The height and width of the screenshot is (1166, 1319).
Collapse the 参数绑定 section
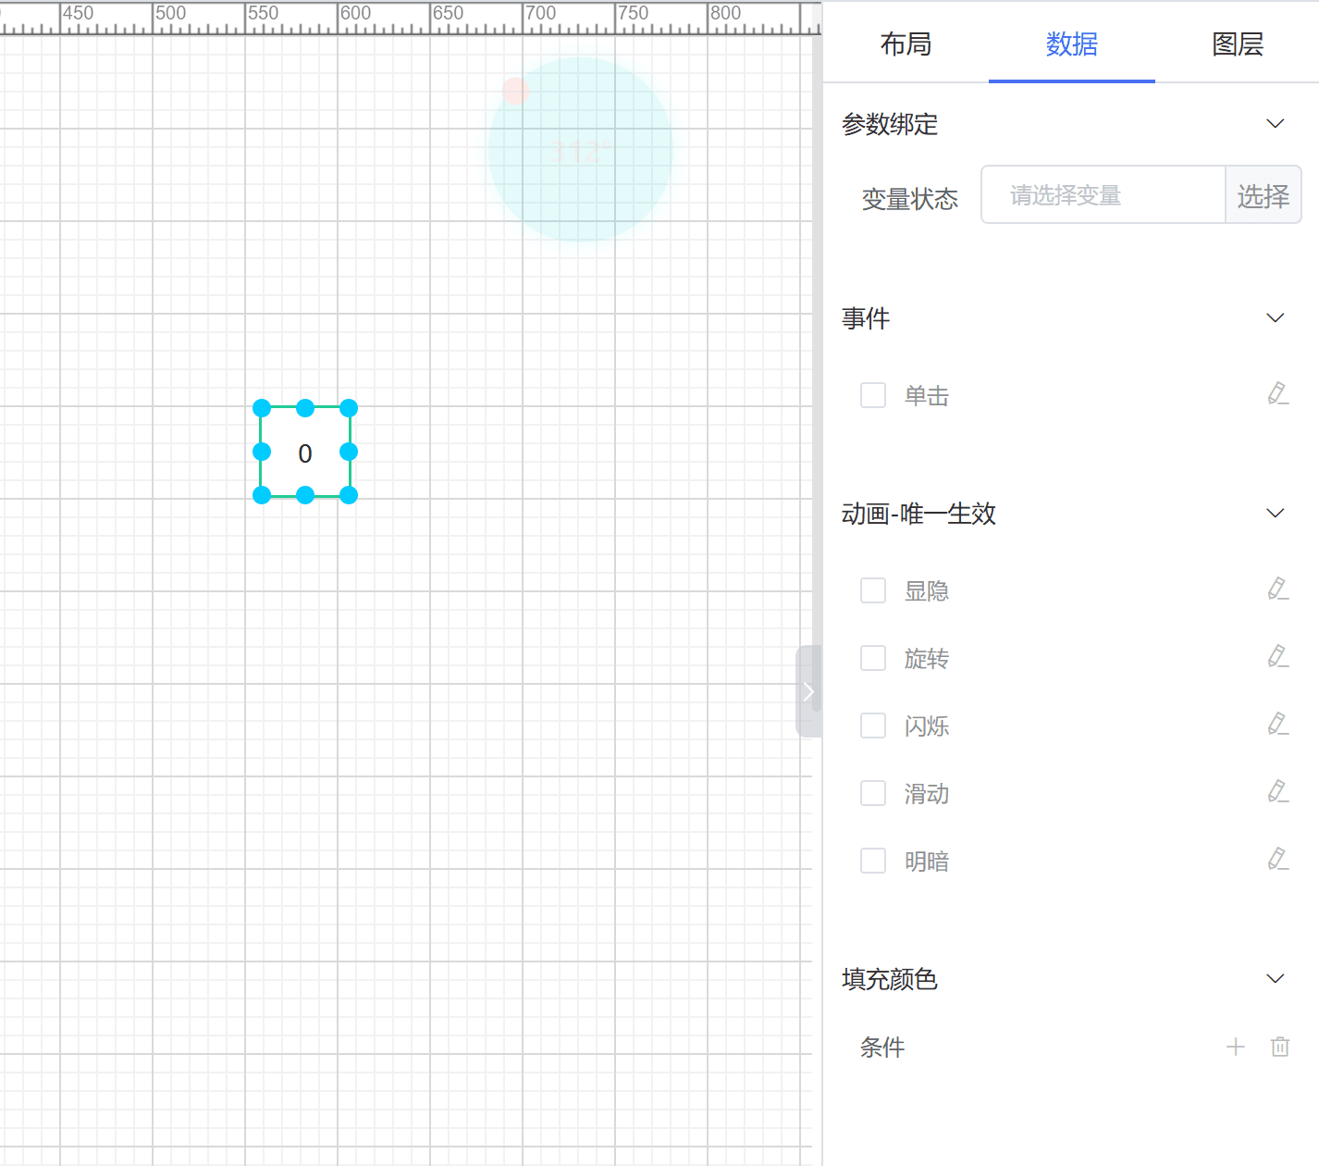click(x=1276, y=124)
